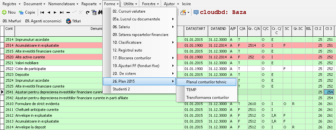Select the Studenti 2 menu entry
The height and width of the screenshot is (130, 336).
pyautogui.click(x=139, y=89)
